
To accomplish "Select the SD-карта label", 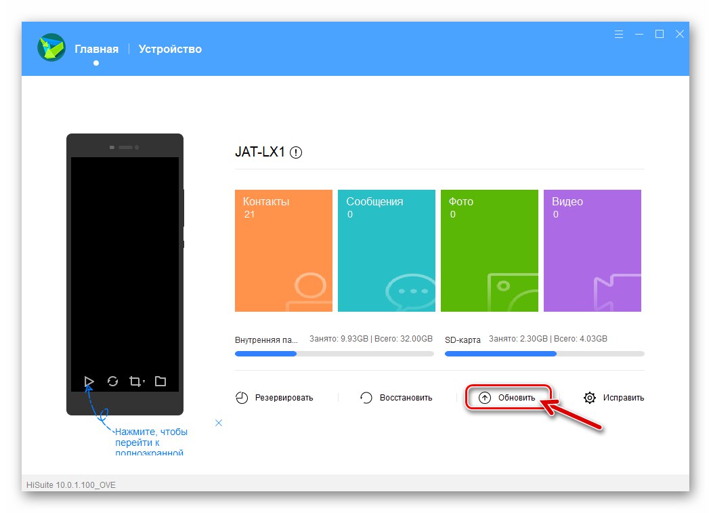I will coord(462,340).
